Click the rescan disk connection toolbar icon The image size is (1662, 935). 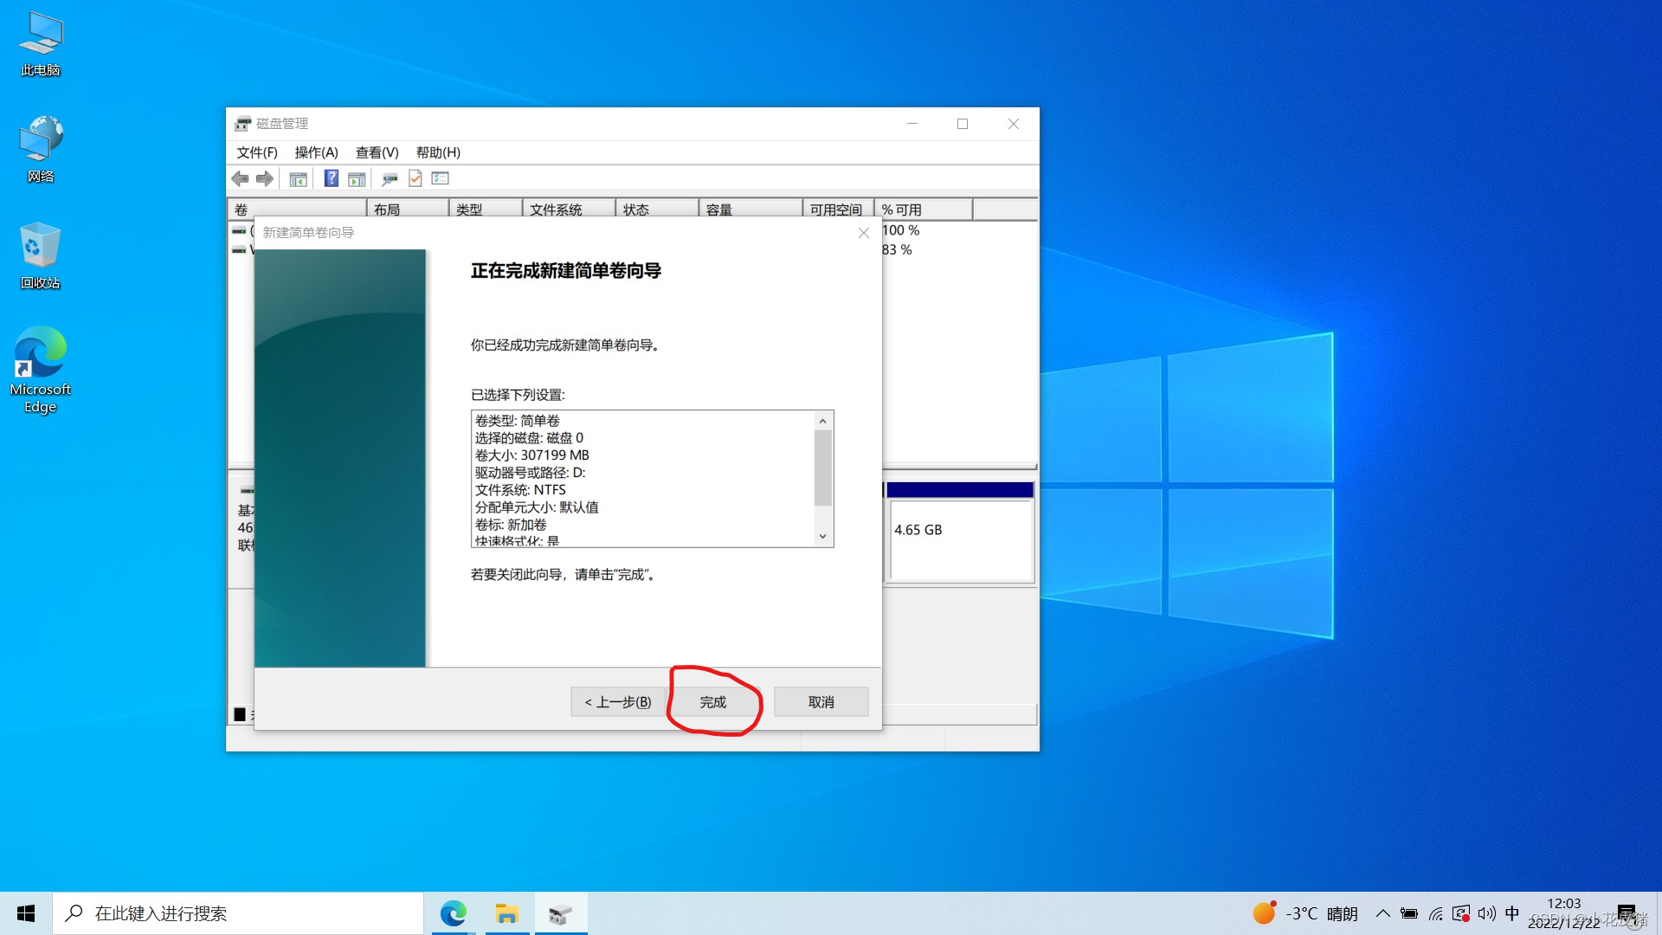(390, 178)
